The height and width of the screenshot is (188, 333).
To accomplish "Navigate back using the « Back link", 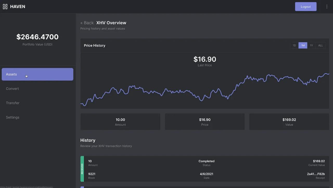I will point(87,23).
